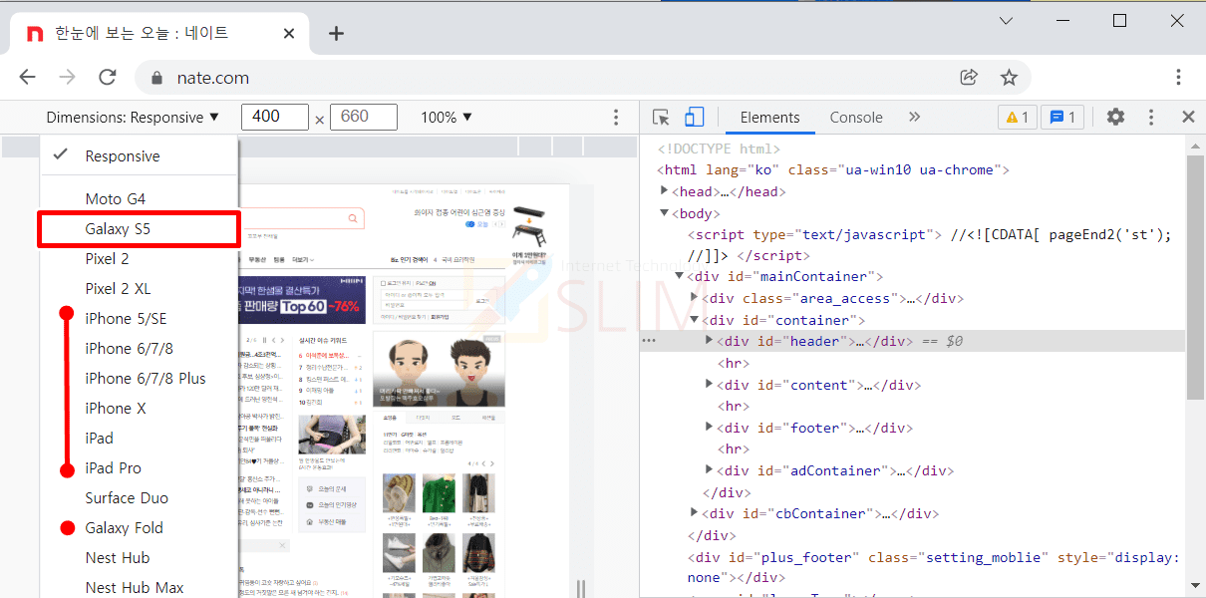Image resolution: width=1206 pixels, height=598 pixels.
Task: Click the viewport resize handle at right edge
Action: tap(581, 588)
